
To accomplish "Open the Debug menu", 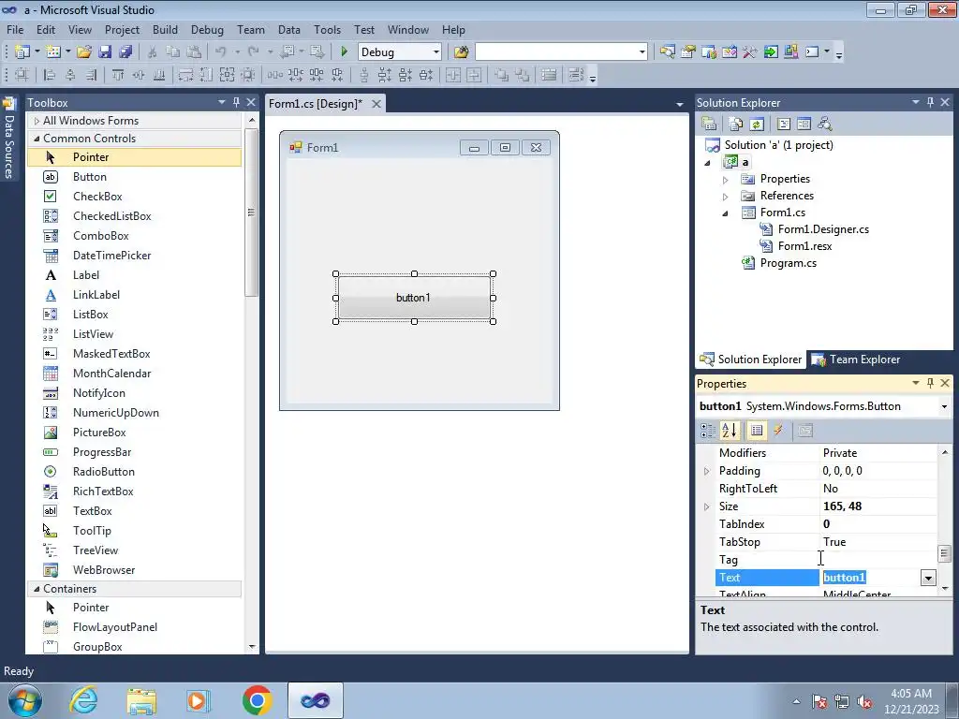I will [207, 29].
